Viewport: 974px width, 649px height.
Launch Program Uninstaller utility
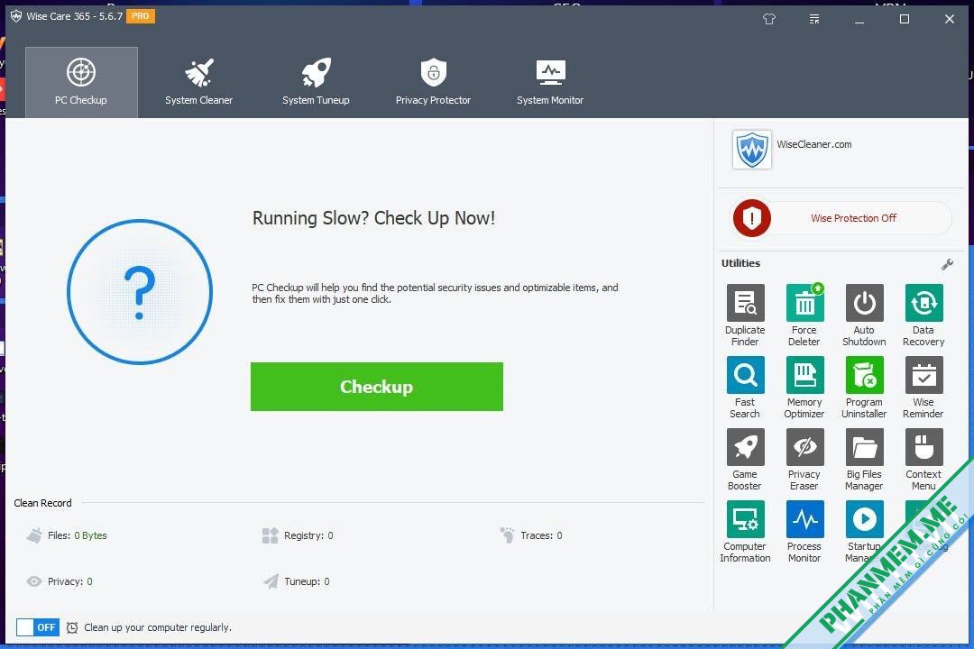pyautogui.click(x=864, y=388)
